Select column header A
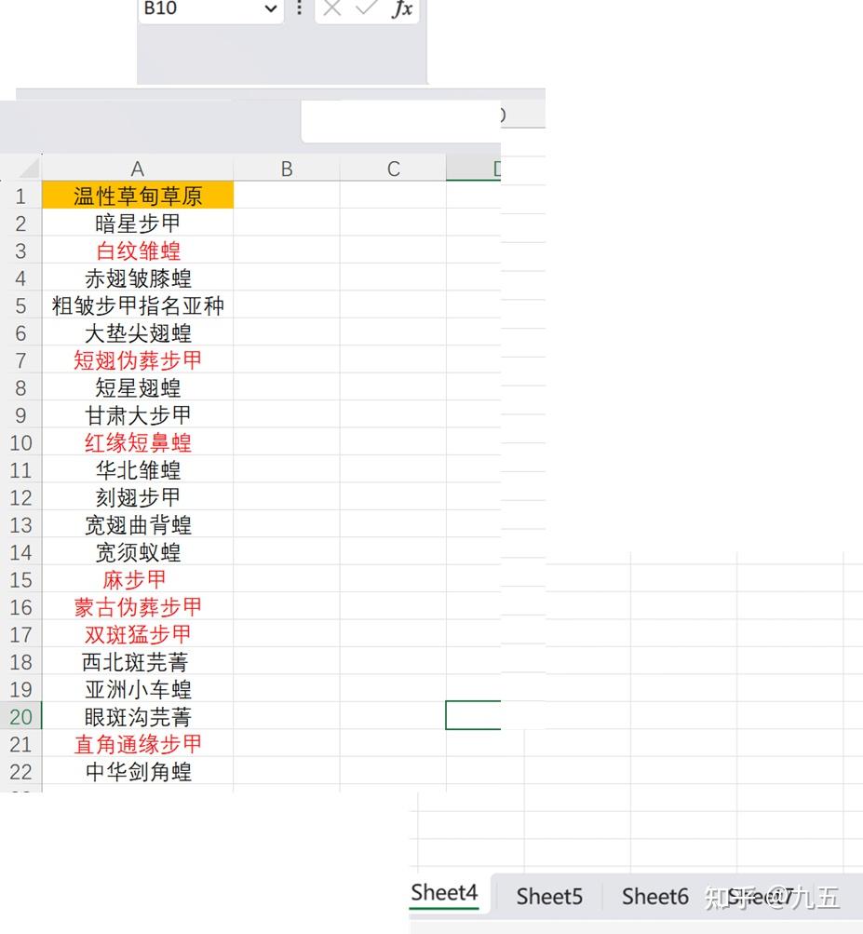Viewport: 863px width, 934px height. tap(137, 168)
